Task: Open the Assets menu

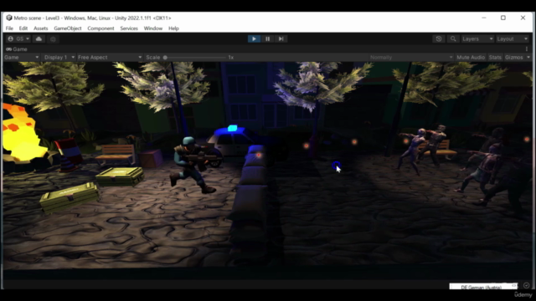Action: tap(41, 28)
